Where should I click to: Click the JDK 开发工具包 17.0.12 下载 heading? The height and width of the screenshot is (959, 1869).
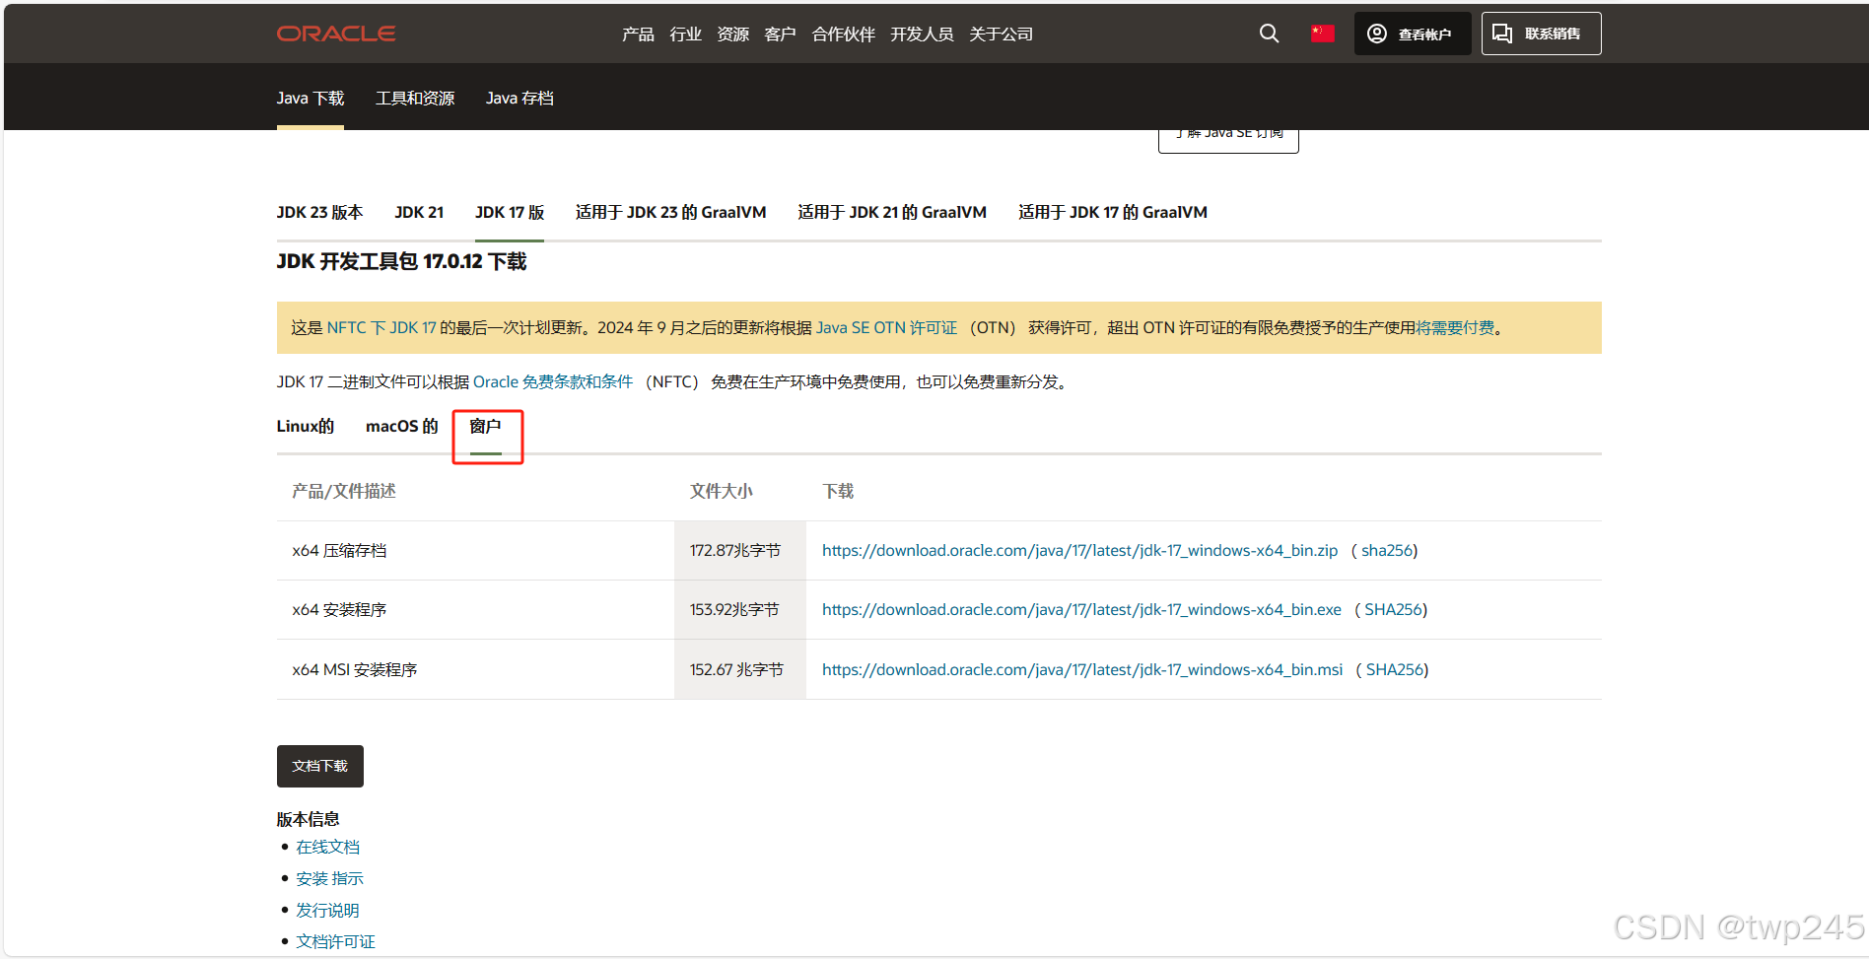click(401, 261)
